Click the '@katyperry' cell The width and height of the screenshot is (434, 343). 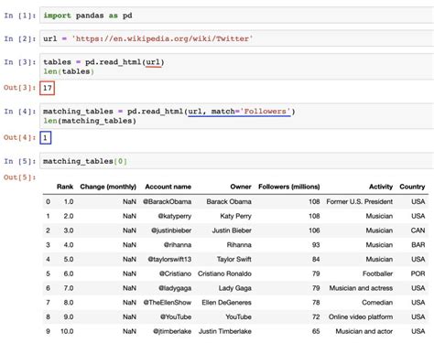(x=175, y=216)
